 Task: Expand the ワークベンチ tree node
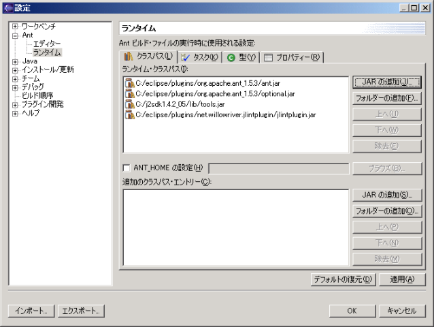click(15, 26)
